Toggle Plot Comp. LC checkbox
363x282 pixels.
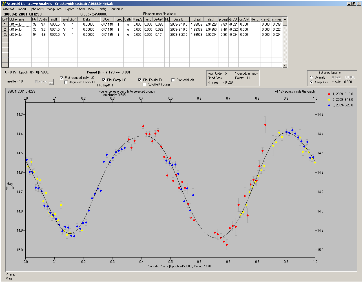(x=104, y=80)
